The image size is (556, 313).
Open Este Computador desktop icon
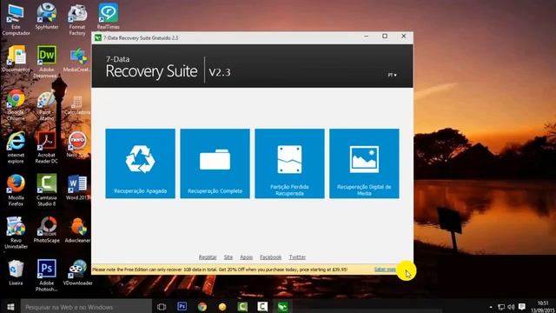pos(16,20)
